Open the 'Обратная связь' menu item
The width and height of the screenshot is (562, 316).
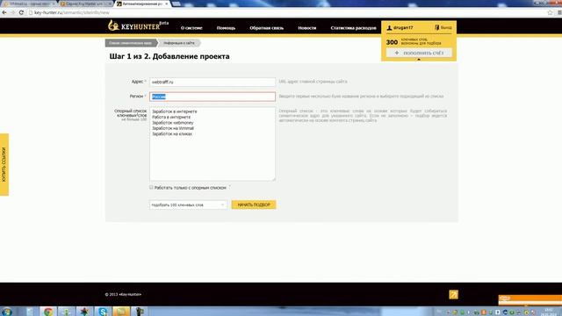coord(267,27)
